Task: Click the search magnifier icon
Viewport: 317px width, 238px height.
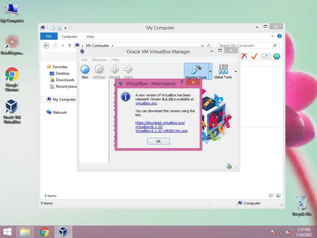Action: [275, 46]
